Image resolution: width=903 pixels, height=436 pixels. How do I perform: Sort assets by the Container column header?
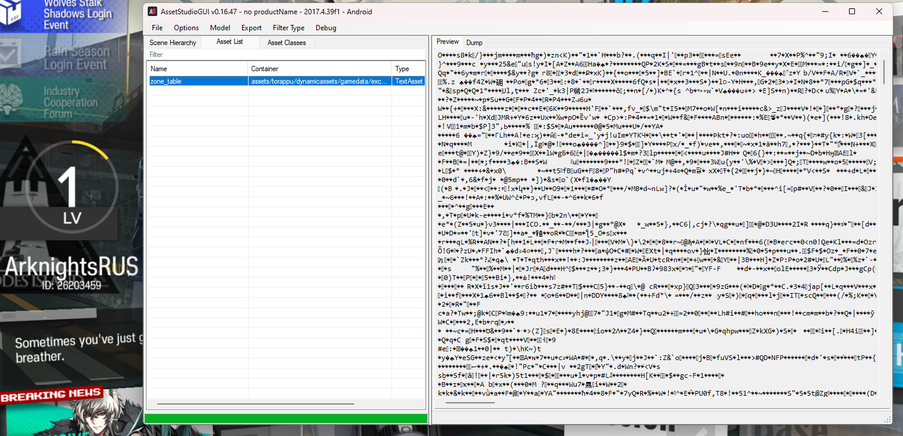coord(320,69)
